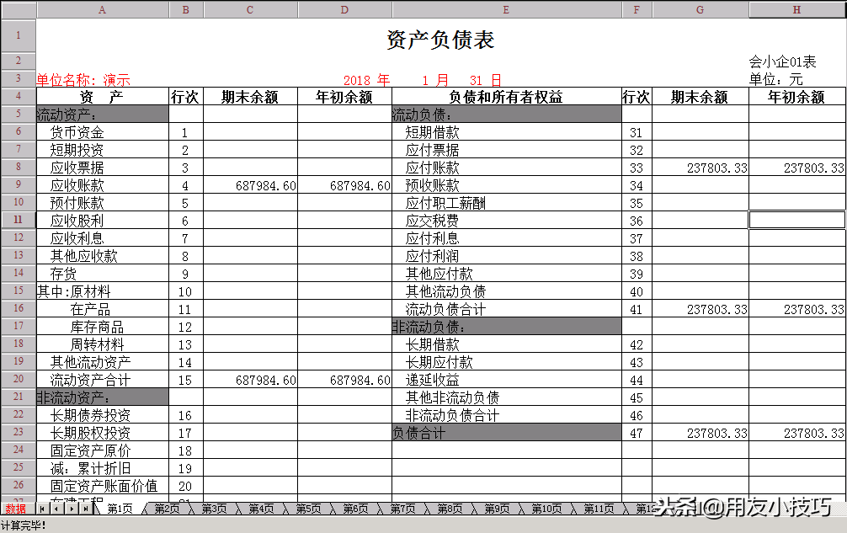The height and width of the screenshot is (533, 847).
Task: Select row header 11
Action: (x=19, y=220)
